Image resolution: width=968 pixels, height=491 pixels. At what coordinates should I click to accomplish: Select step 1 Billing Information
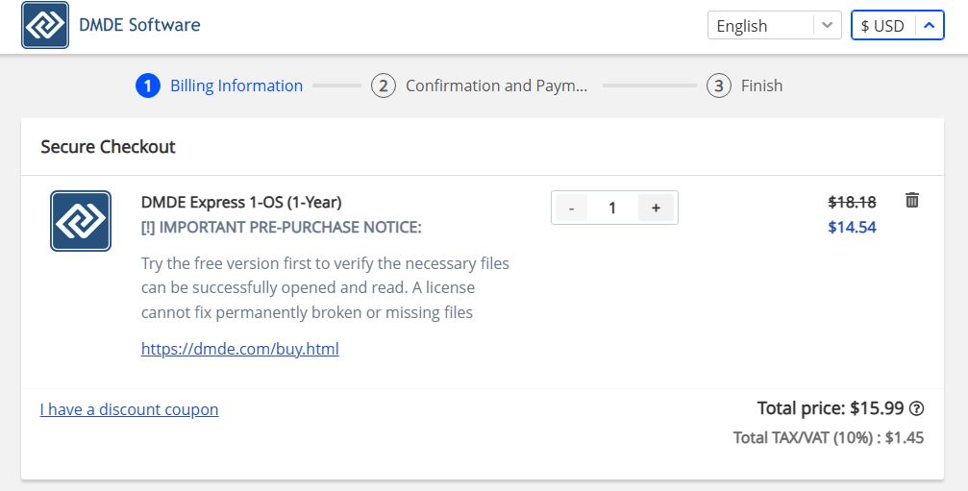click(220, 86)
